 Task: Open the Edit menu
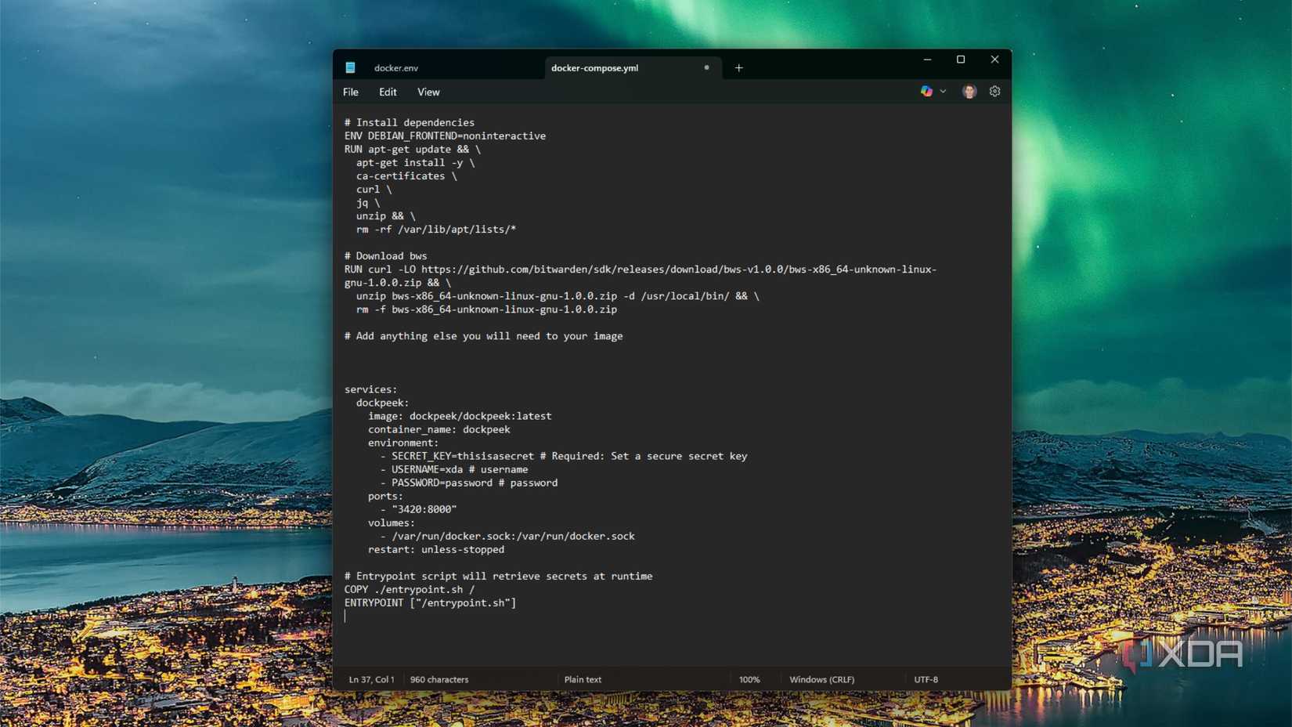tap(387, 92)
